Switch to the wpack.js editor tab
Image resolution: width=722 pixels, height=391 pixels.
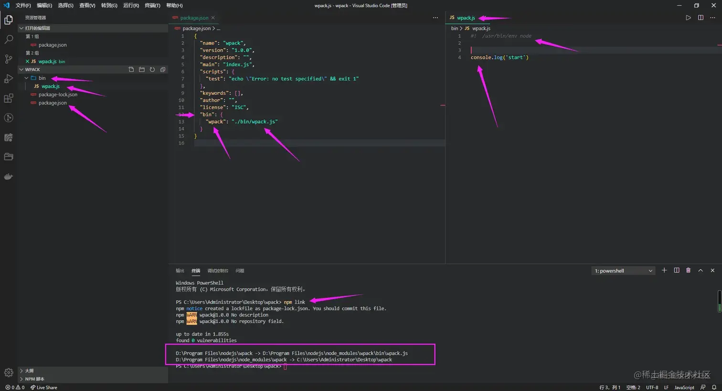[466, 18]
